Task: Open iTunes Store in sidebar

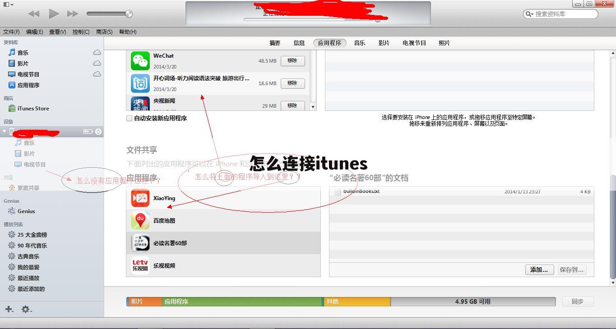Action: click(33, 109)
